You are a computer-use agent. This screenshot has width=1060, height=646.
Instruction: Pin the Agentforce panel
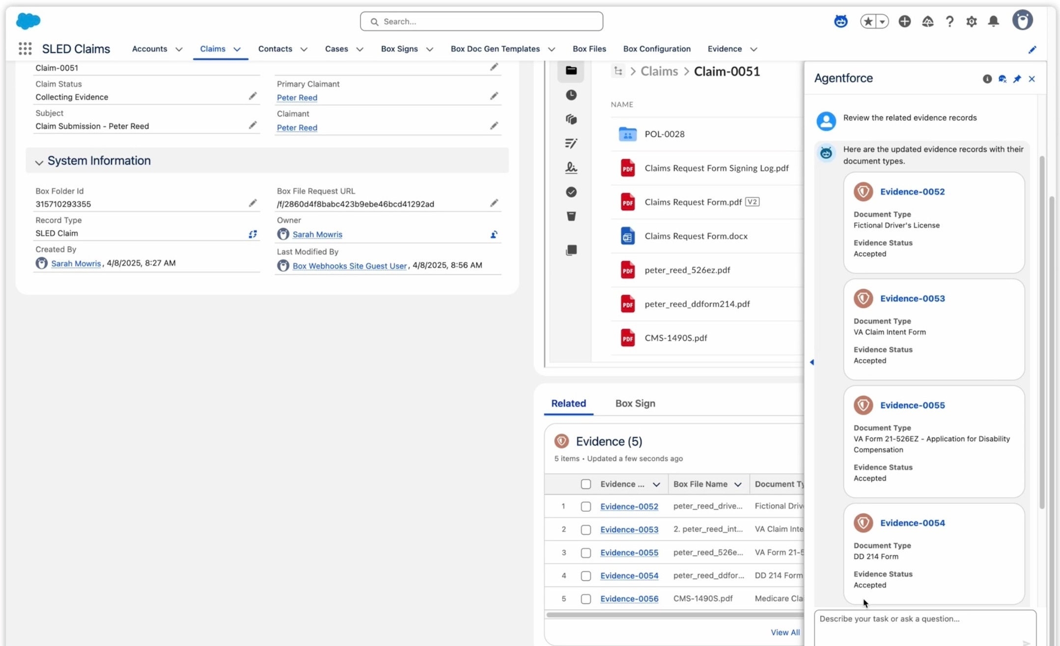[1017, 78]
